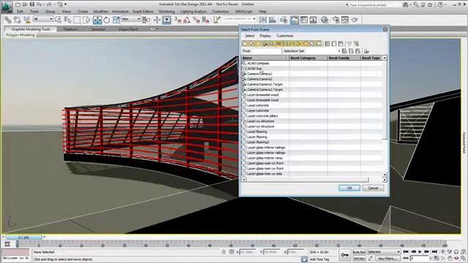Click the Select and Manipulate icon

coord(156,20)
